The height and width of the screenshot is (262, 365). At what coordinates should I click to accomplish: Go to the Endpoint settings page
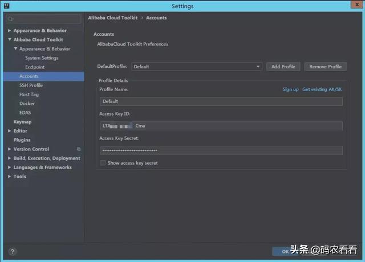point(34,67)
